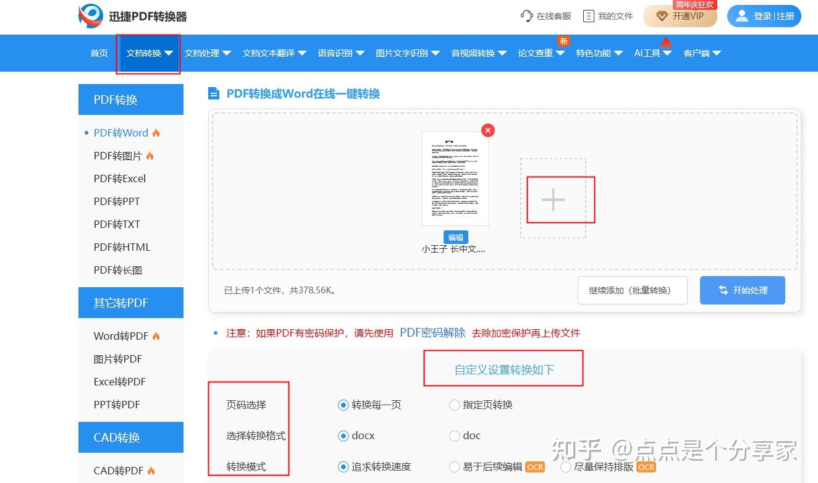Click the plus icon to add file
This screenshot has height=483, width=818.
553,199
